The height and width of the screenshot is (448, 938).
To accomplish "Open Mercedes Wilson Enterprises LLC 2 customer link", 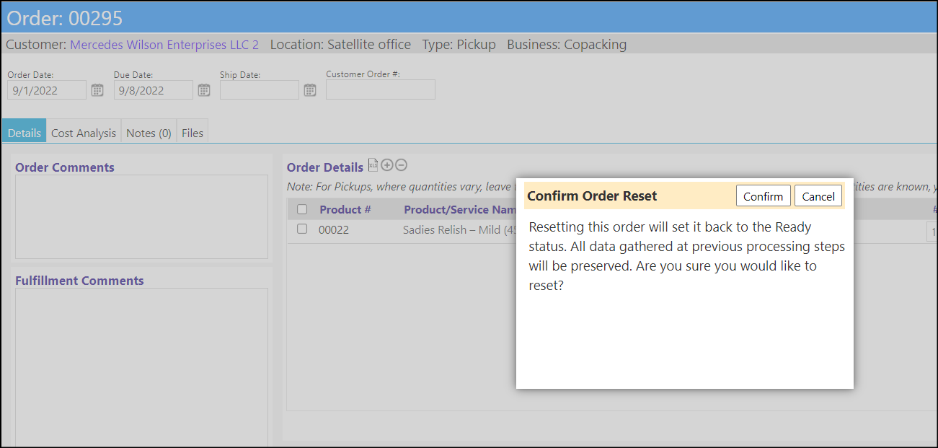I will point(164,45).
